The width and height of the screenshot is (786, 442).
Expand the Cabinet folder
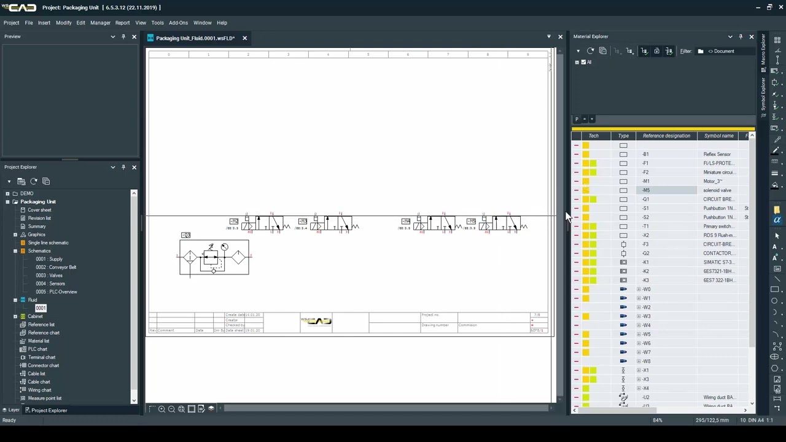15,316
